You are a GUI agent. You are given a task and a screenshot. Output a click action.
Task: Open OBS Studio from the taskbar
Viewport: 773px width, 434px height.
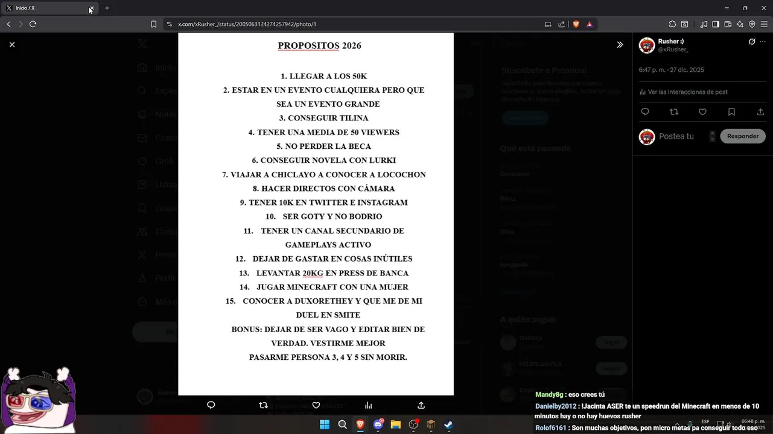413,424
